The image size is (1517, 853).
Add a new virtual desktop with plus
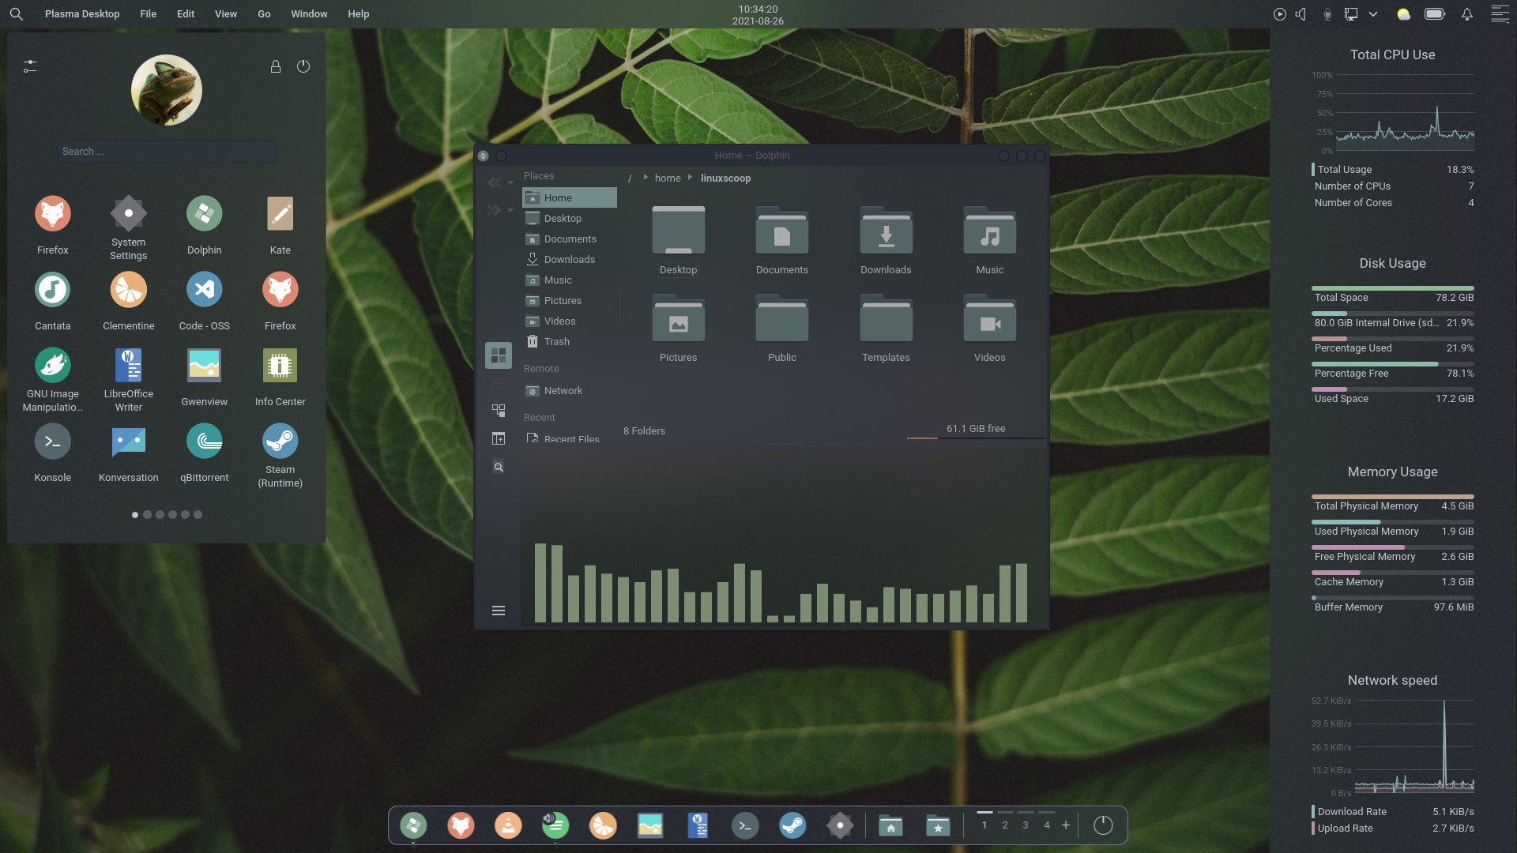[1066, 825]
